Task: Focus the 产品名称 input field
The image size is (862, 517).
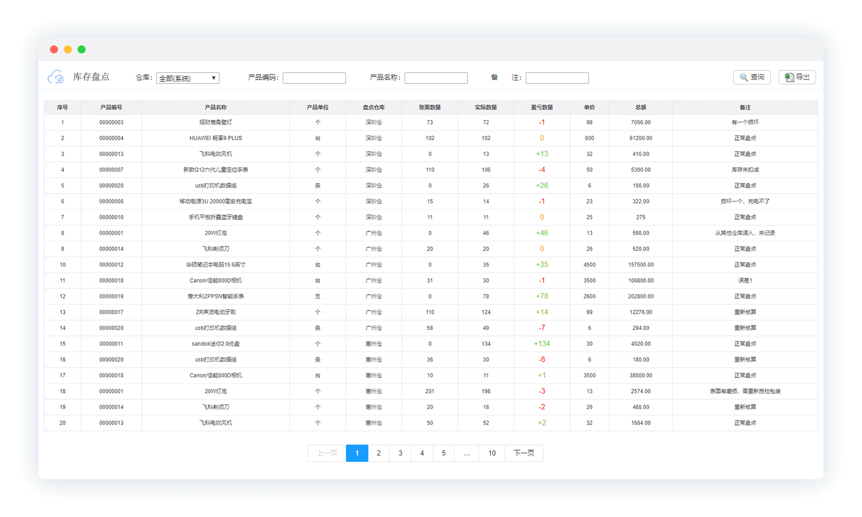Action: click(x=436, y=78)
